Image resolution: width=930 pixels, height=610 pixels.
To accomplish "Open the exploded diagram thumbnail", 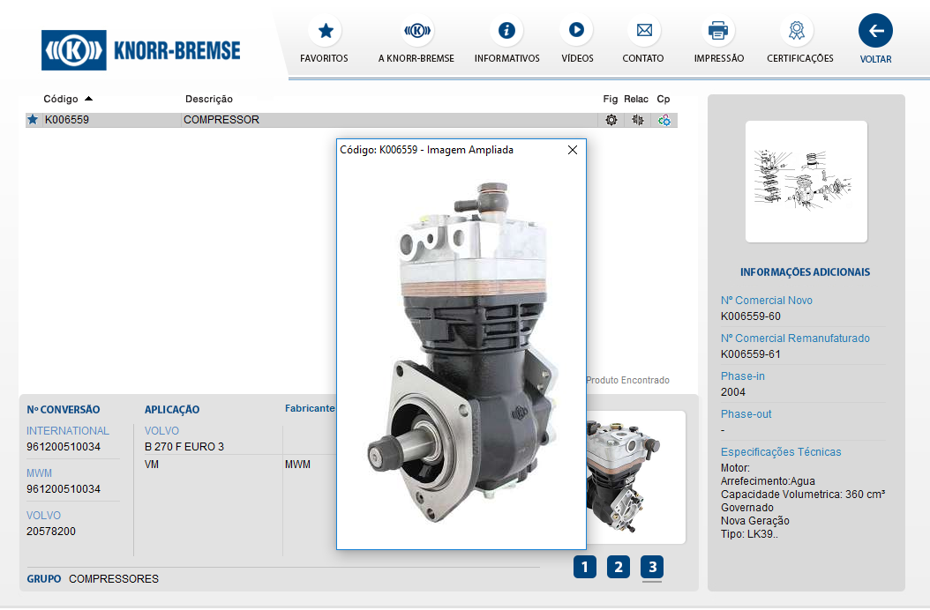I will click(806, 182).
